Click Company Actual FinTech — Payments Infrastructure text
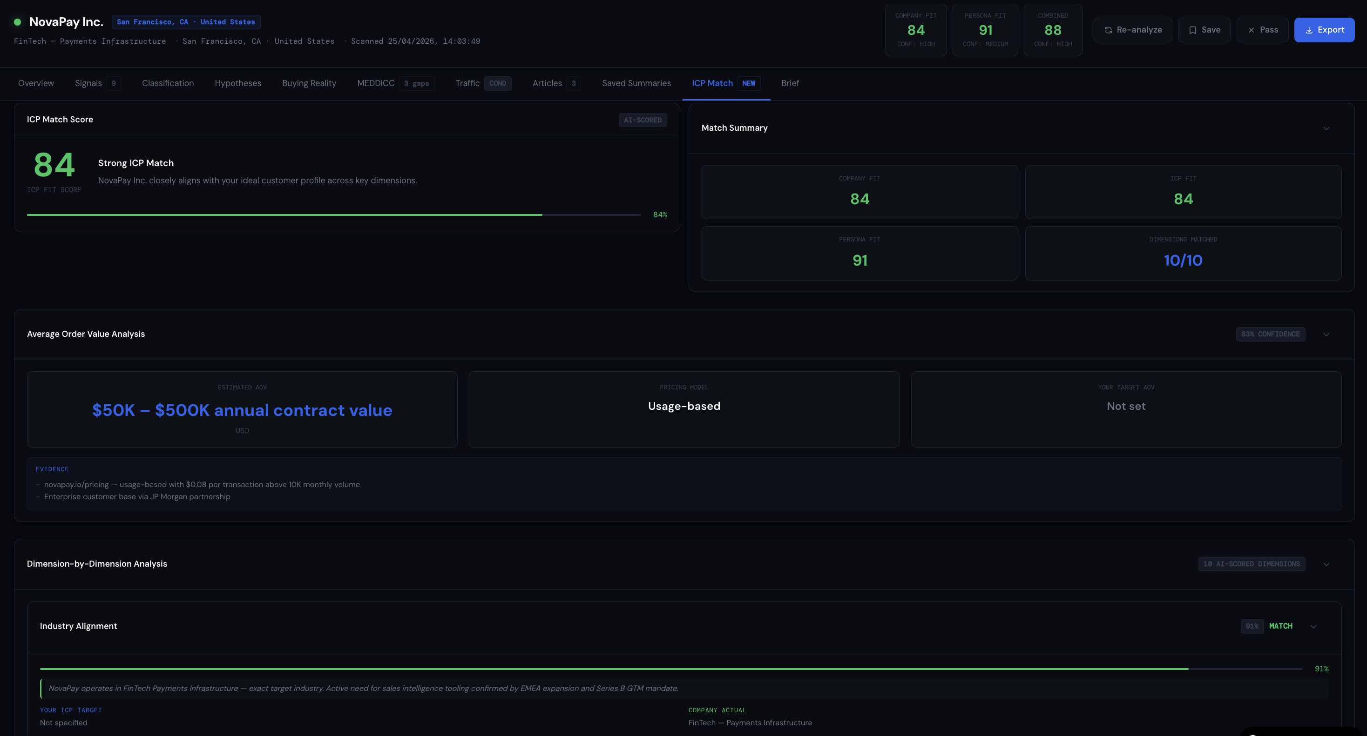The height and width of the screenshot is (736, 1367). (750, 723)
